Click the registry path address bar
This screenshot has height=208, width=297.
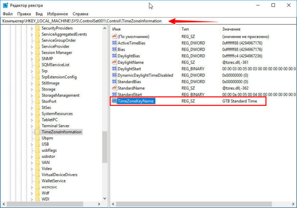pyautogui.click(x=116, y=21)
